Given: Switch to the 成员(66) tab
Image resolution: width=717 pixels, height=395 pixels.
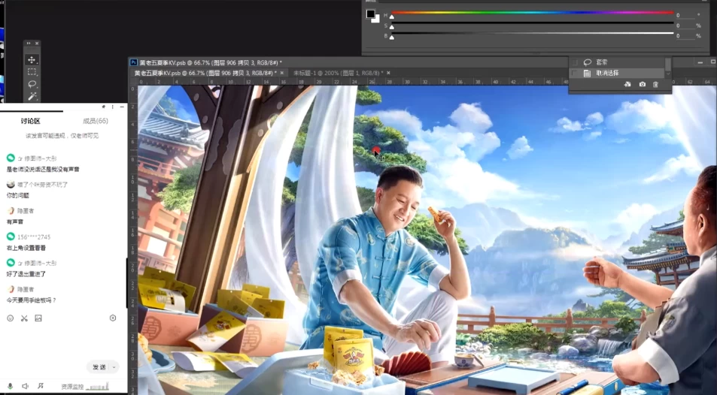Looking at the screenshot, I should (x=95, y=121).
